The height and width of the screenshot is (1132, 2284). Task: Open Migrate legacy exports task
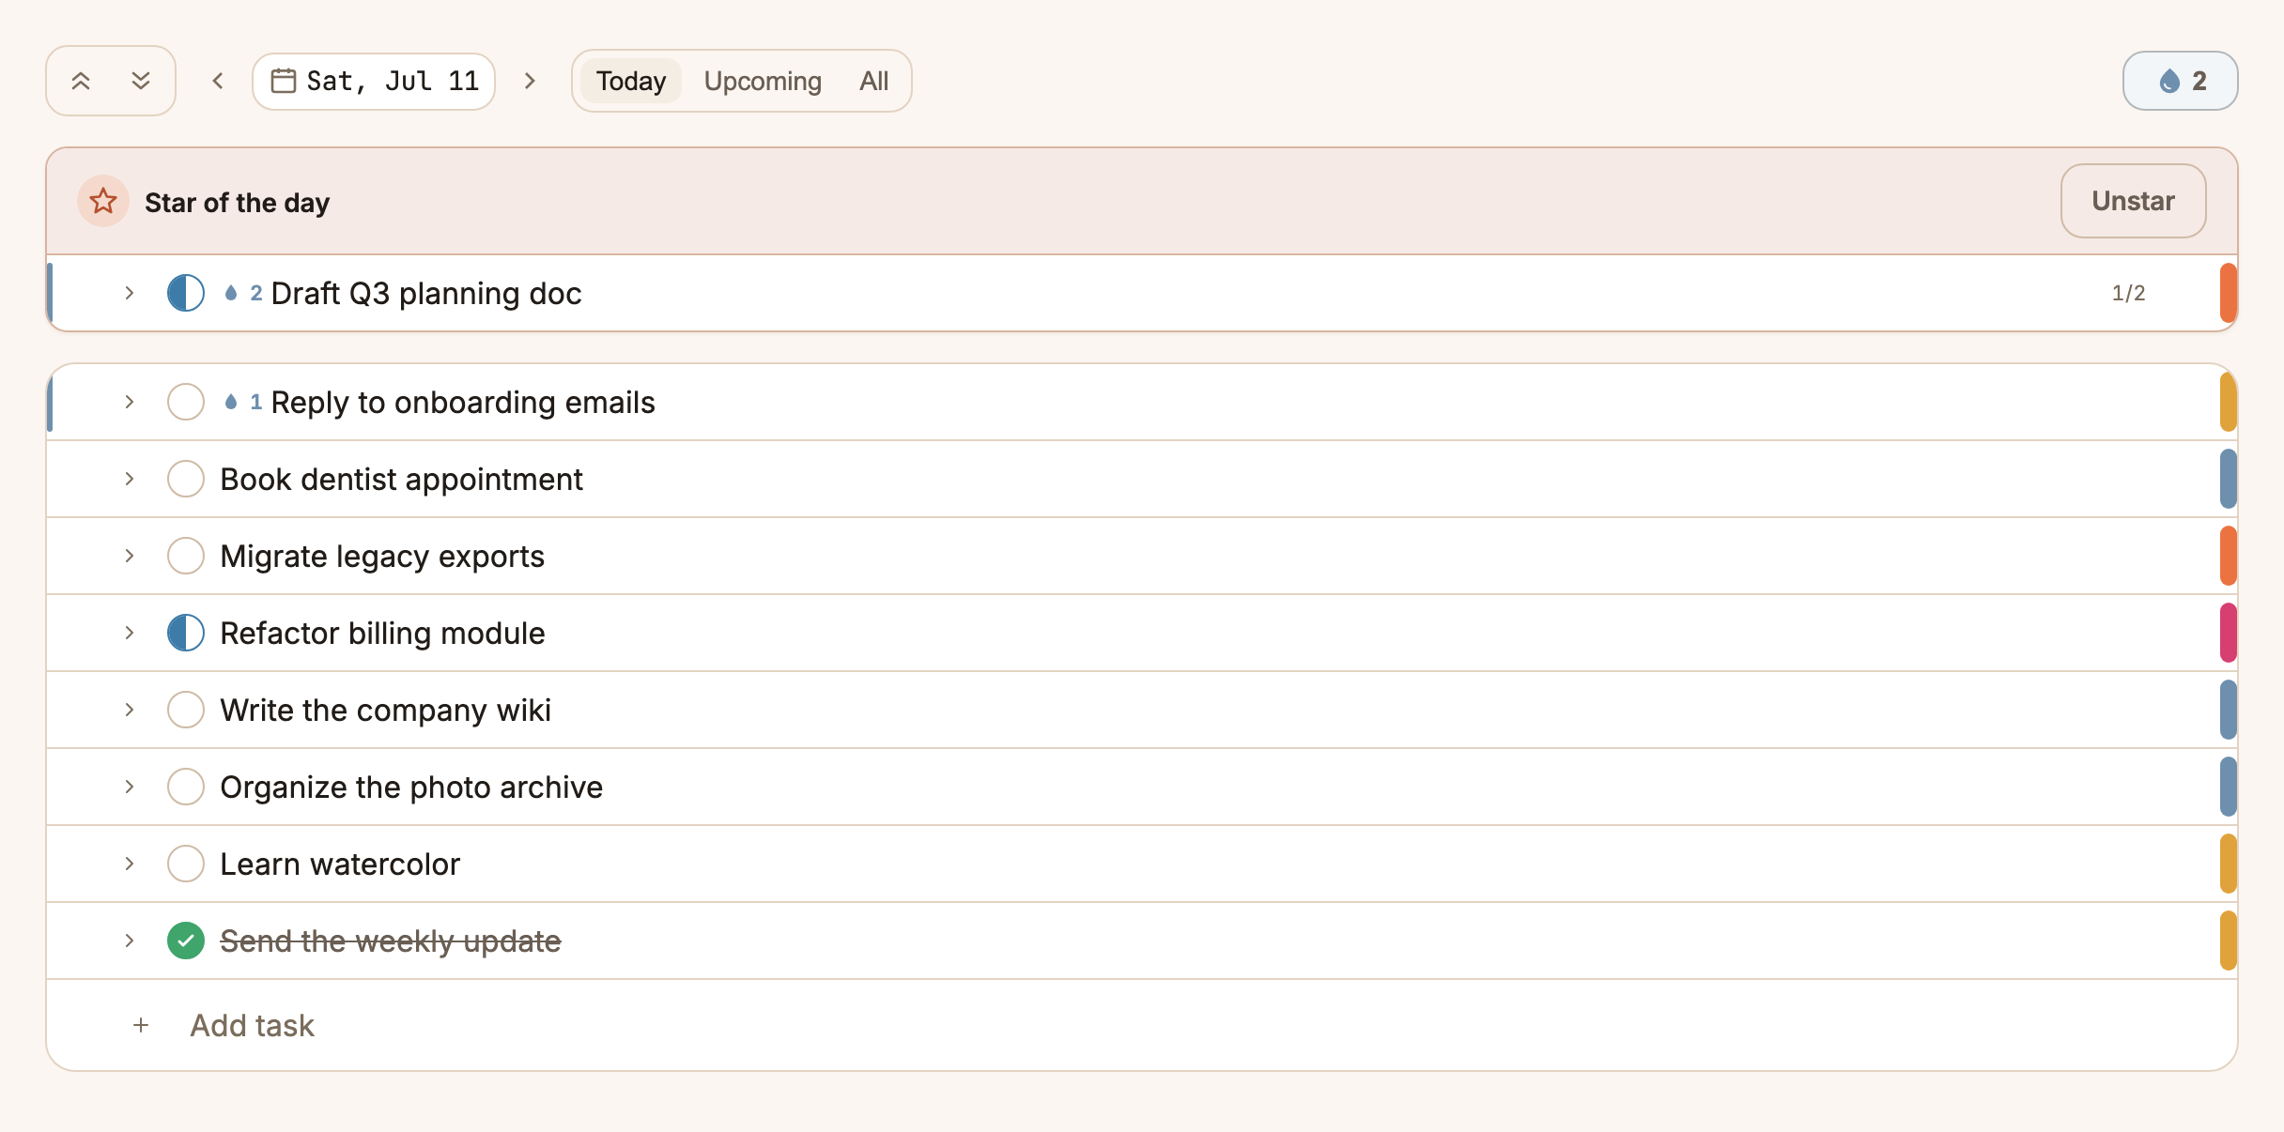tap(382, 556)
